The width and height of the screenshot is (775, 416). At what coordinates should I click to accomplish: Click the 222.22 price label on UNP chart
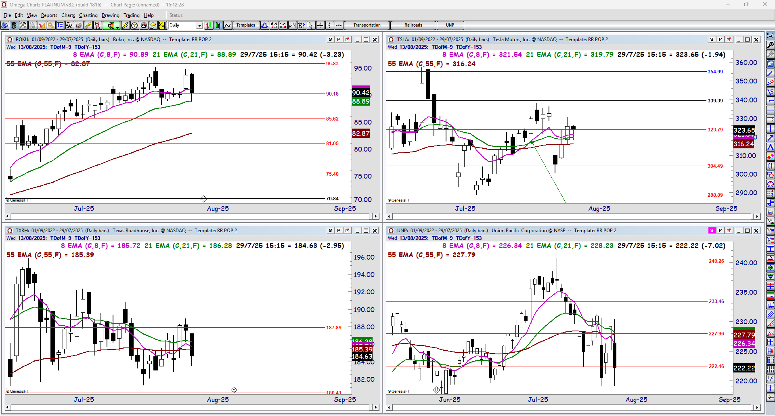pyautogui.click(x=744, y=368)
